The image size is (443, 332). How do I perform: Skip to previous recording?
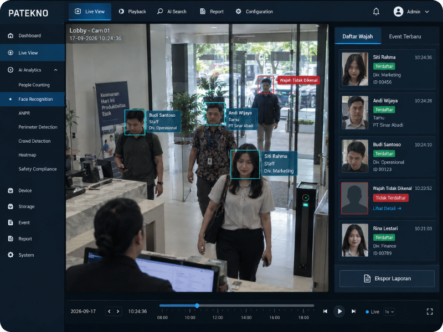pyautogui.click(x=326, y=311)
